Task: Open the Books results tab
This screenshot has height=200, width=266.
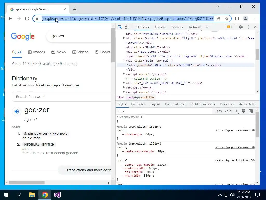Action: 103,52
